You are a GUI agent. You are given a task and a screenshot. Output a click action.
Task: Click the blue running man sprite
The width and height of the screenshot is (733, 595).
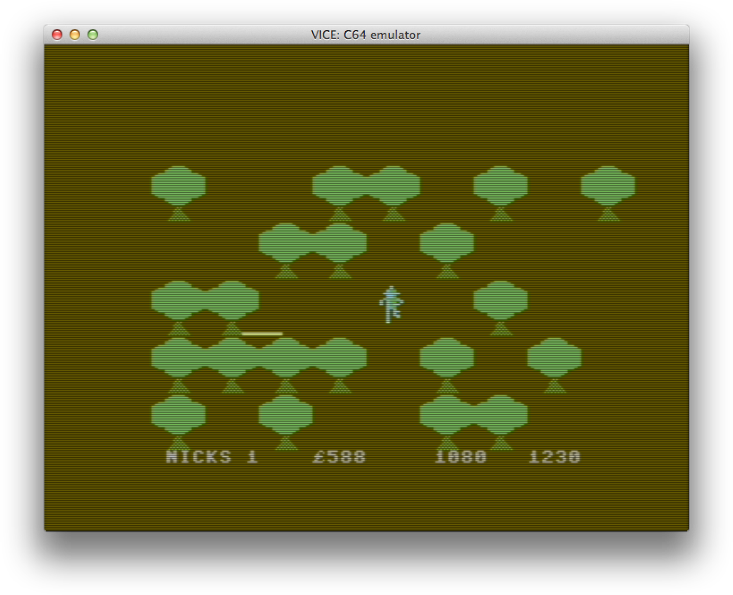pyautogui.click(x=391, y=304)
